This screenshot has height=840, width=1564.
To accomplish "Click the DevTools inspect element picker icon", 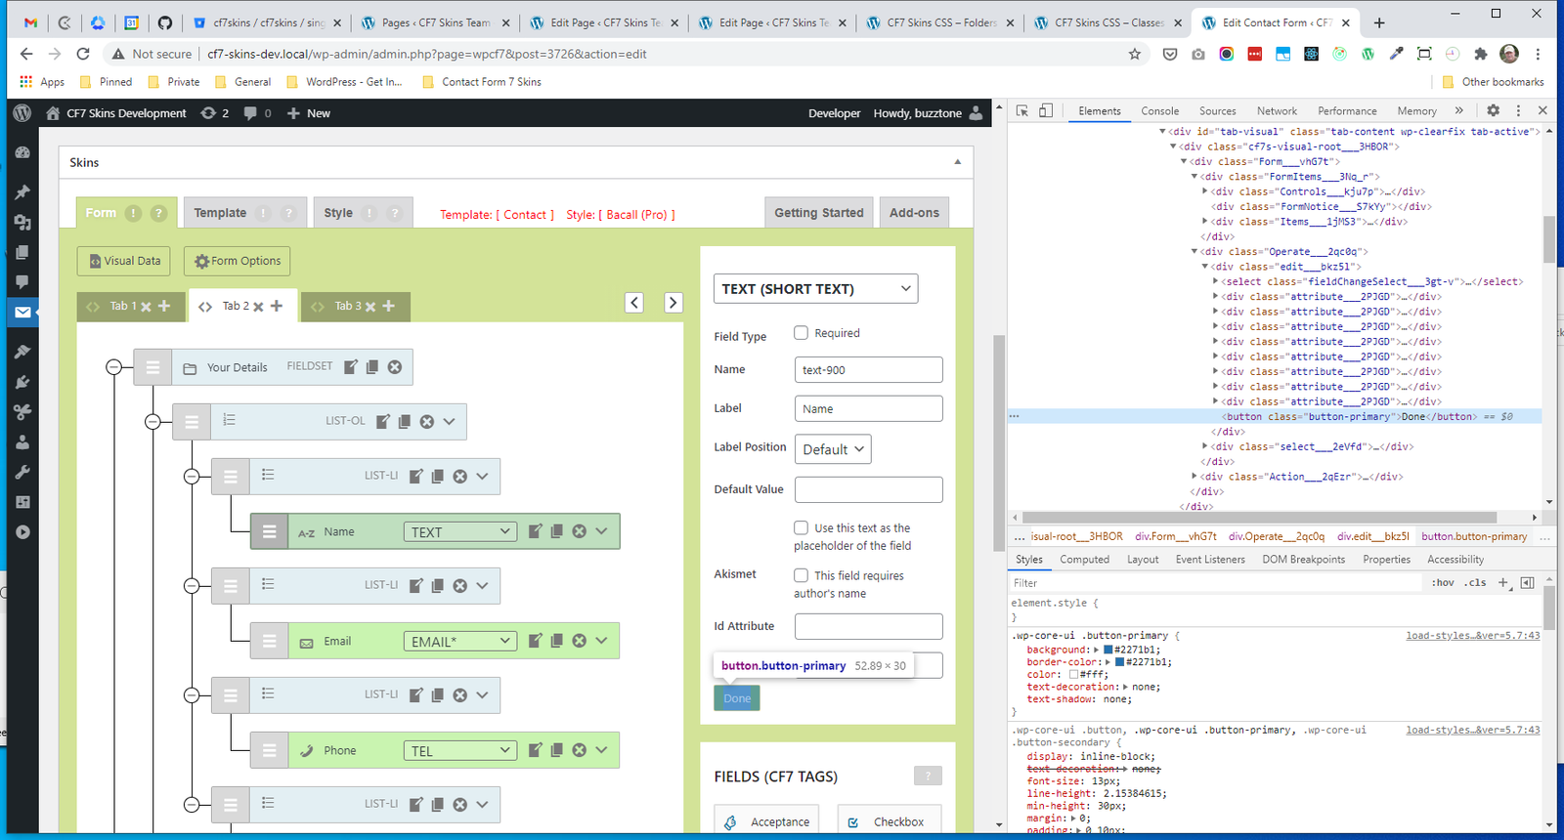I will click(1022, 111).
